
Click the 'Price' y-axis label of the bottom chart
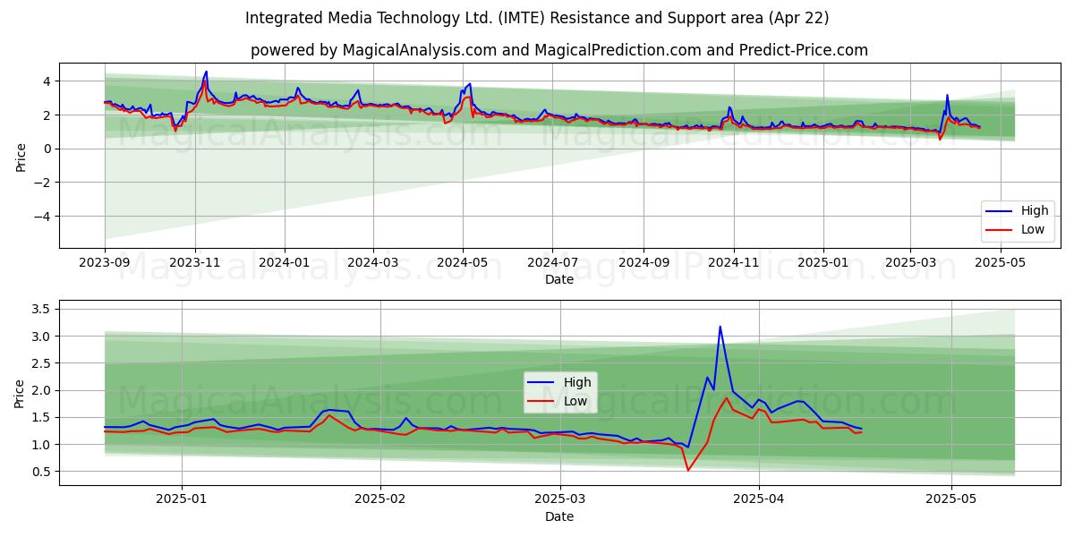tap(21, 392)
